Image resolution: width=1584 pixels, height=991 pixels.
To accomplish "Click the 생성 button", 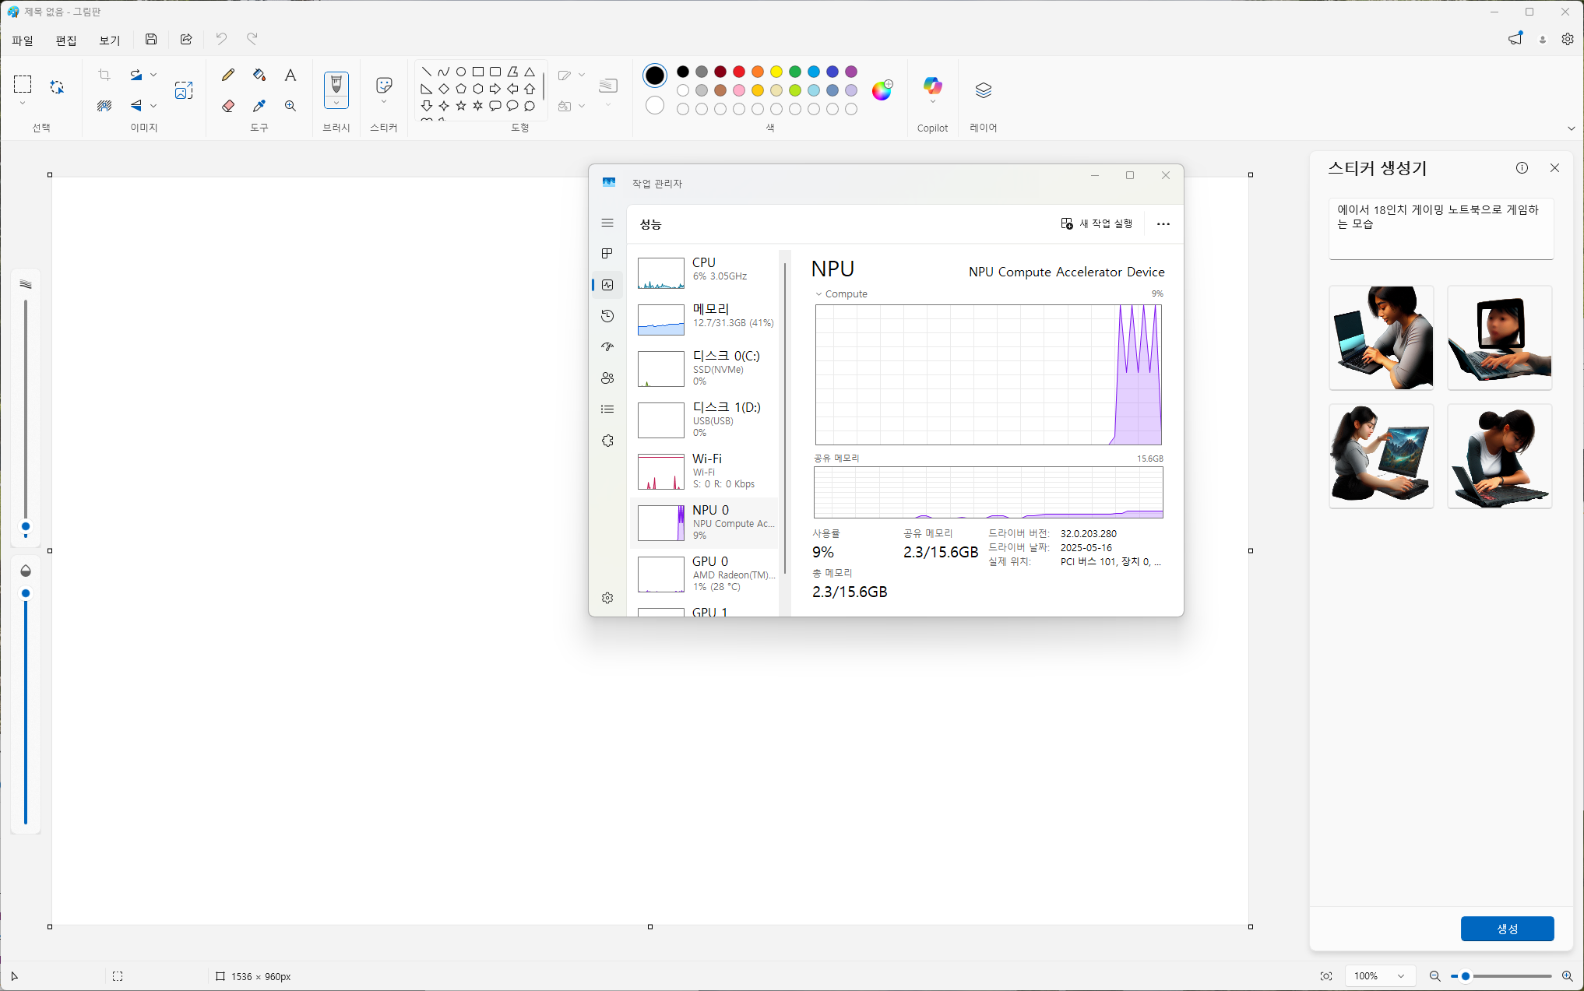I will pos(1507,929).
